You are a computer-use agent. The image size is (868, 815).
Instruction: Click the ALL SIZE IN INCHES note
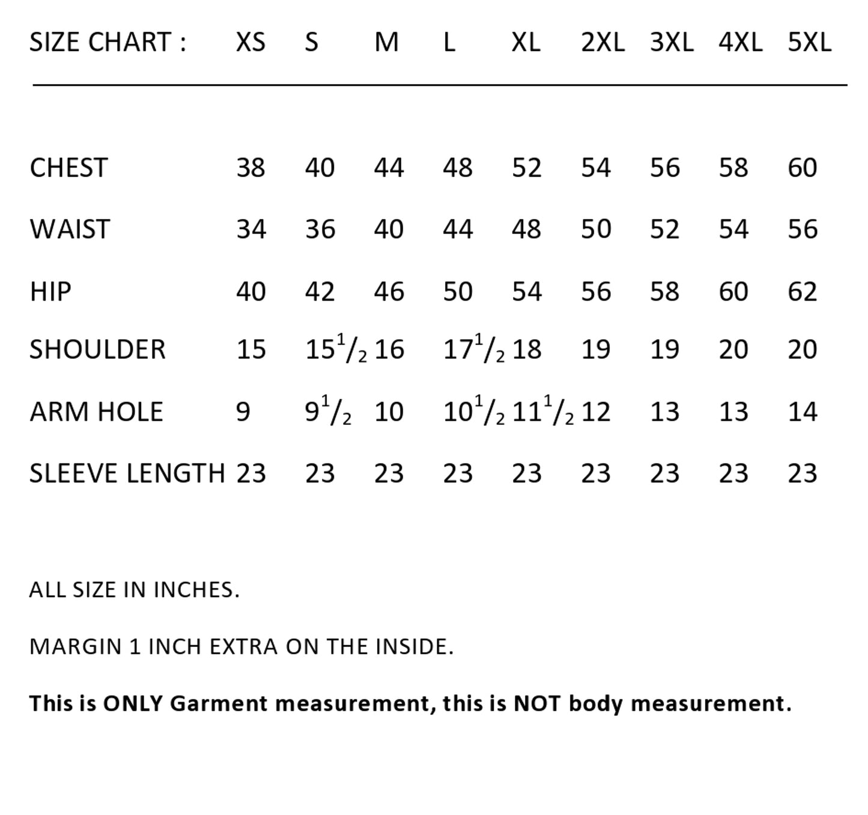(x=134, y=590)
